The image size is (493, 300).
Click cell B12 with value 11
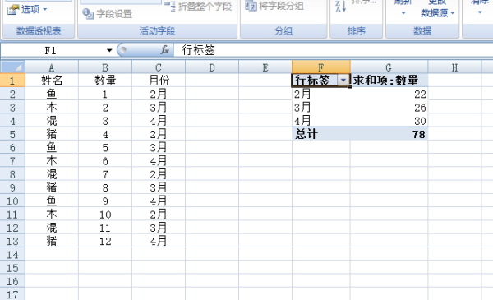105,228
